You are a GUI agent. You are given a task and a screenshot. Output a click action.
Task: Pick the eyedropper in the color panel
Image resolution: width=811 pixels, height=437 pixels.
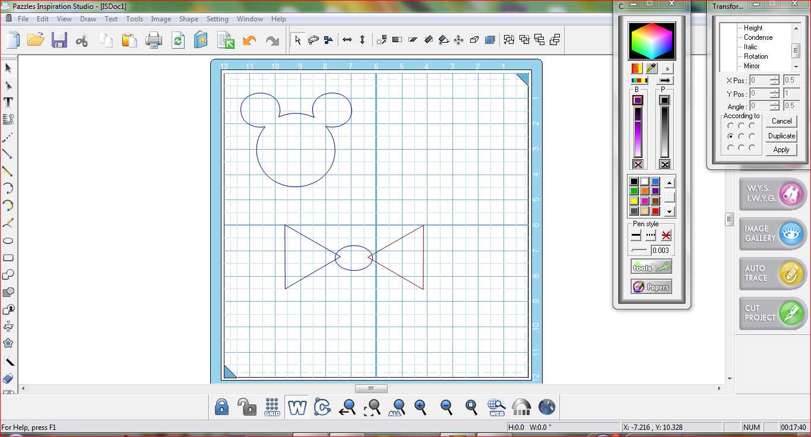pyautogui.click(x=652, y=68)
